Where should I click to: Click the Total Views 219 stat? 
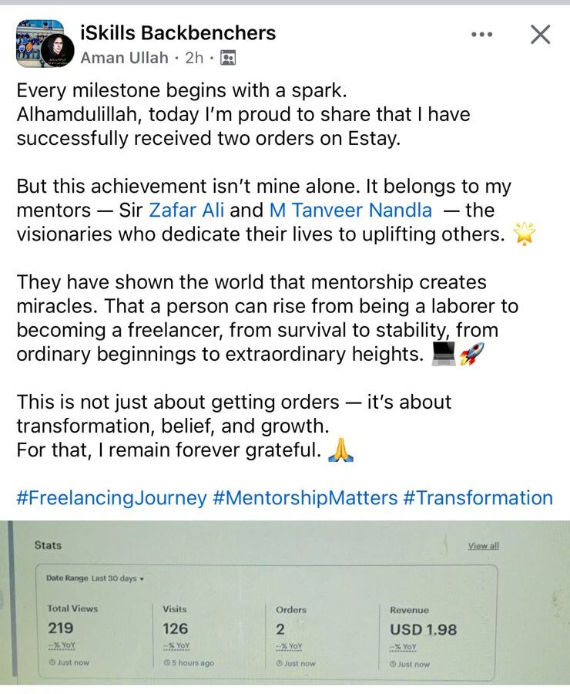point(62,628)
